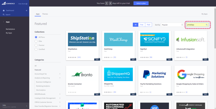Open Google Shopping app logo

point(191,74)
